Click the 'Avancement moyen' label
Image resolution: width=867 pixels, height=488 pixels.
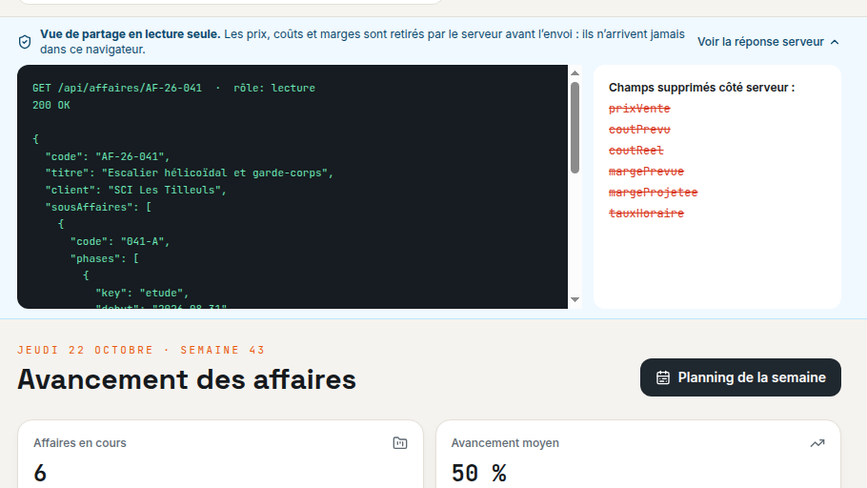505,443
